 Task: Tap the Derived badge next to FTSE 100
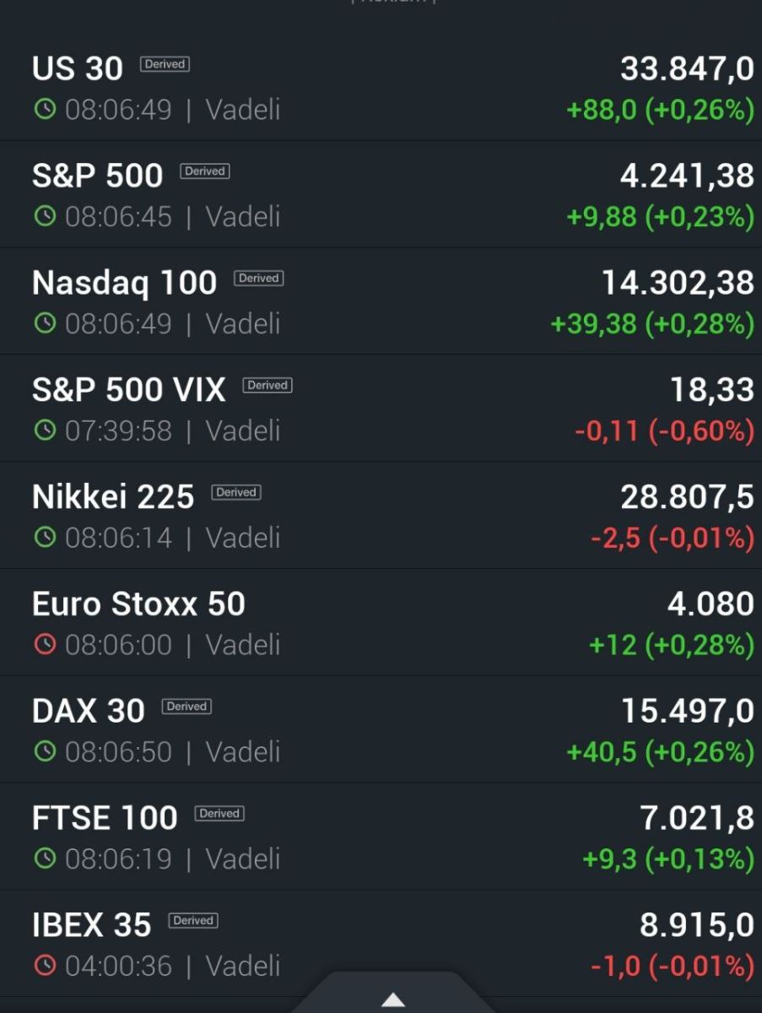[219, 814]
